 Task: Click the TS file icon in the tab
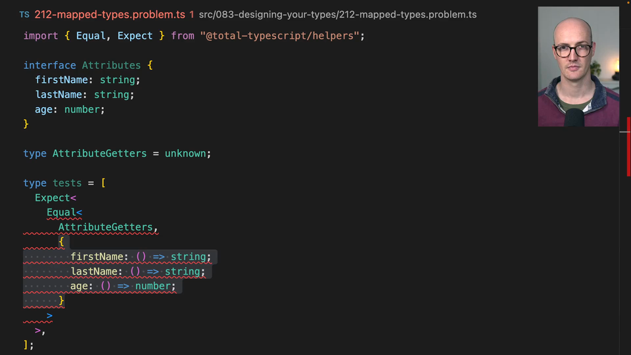pos(24,14)
